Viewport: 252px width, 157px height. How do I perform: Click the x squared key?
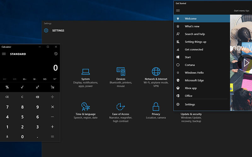click(37, 87)
